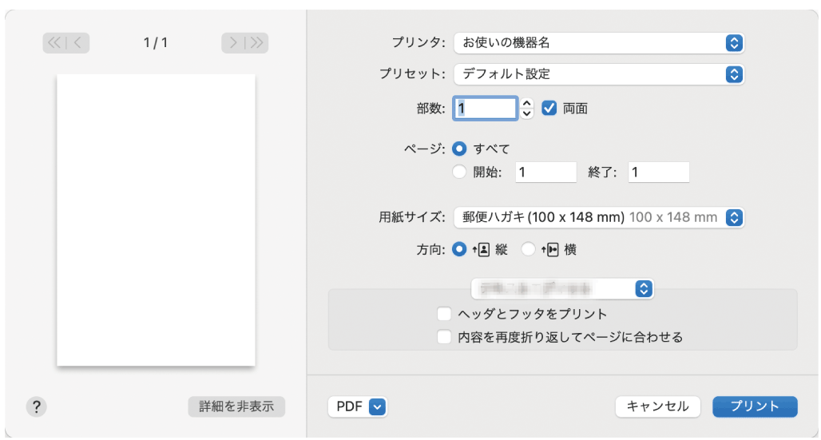Click the キャンセル button
The width and height of the screenshot is (821, 440).
657,406
